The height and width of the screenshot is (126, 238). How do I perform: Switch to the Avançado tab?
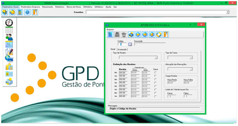pyautogui.click(x=122, y=49)
